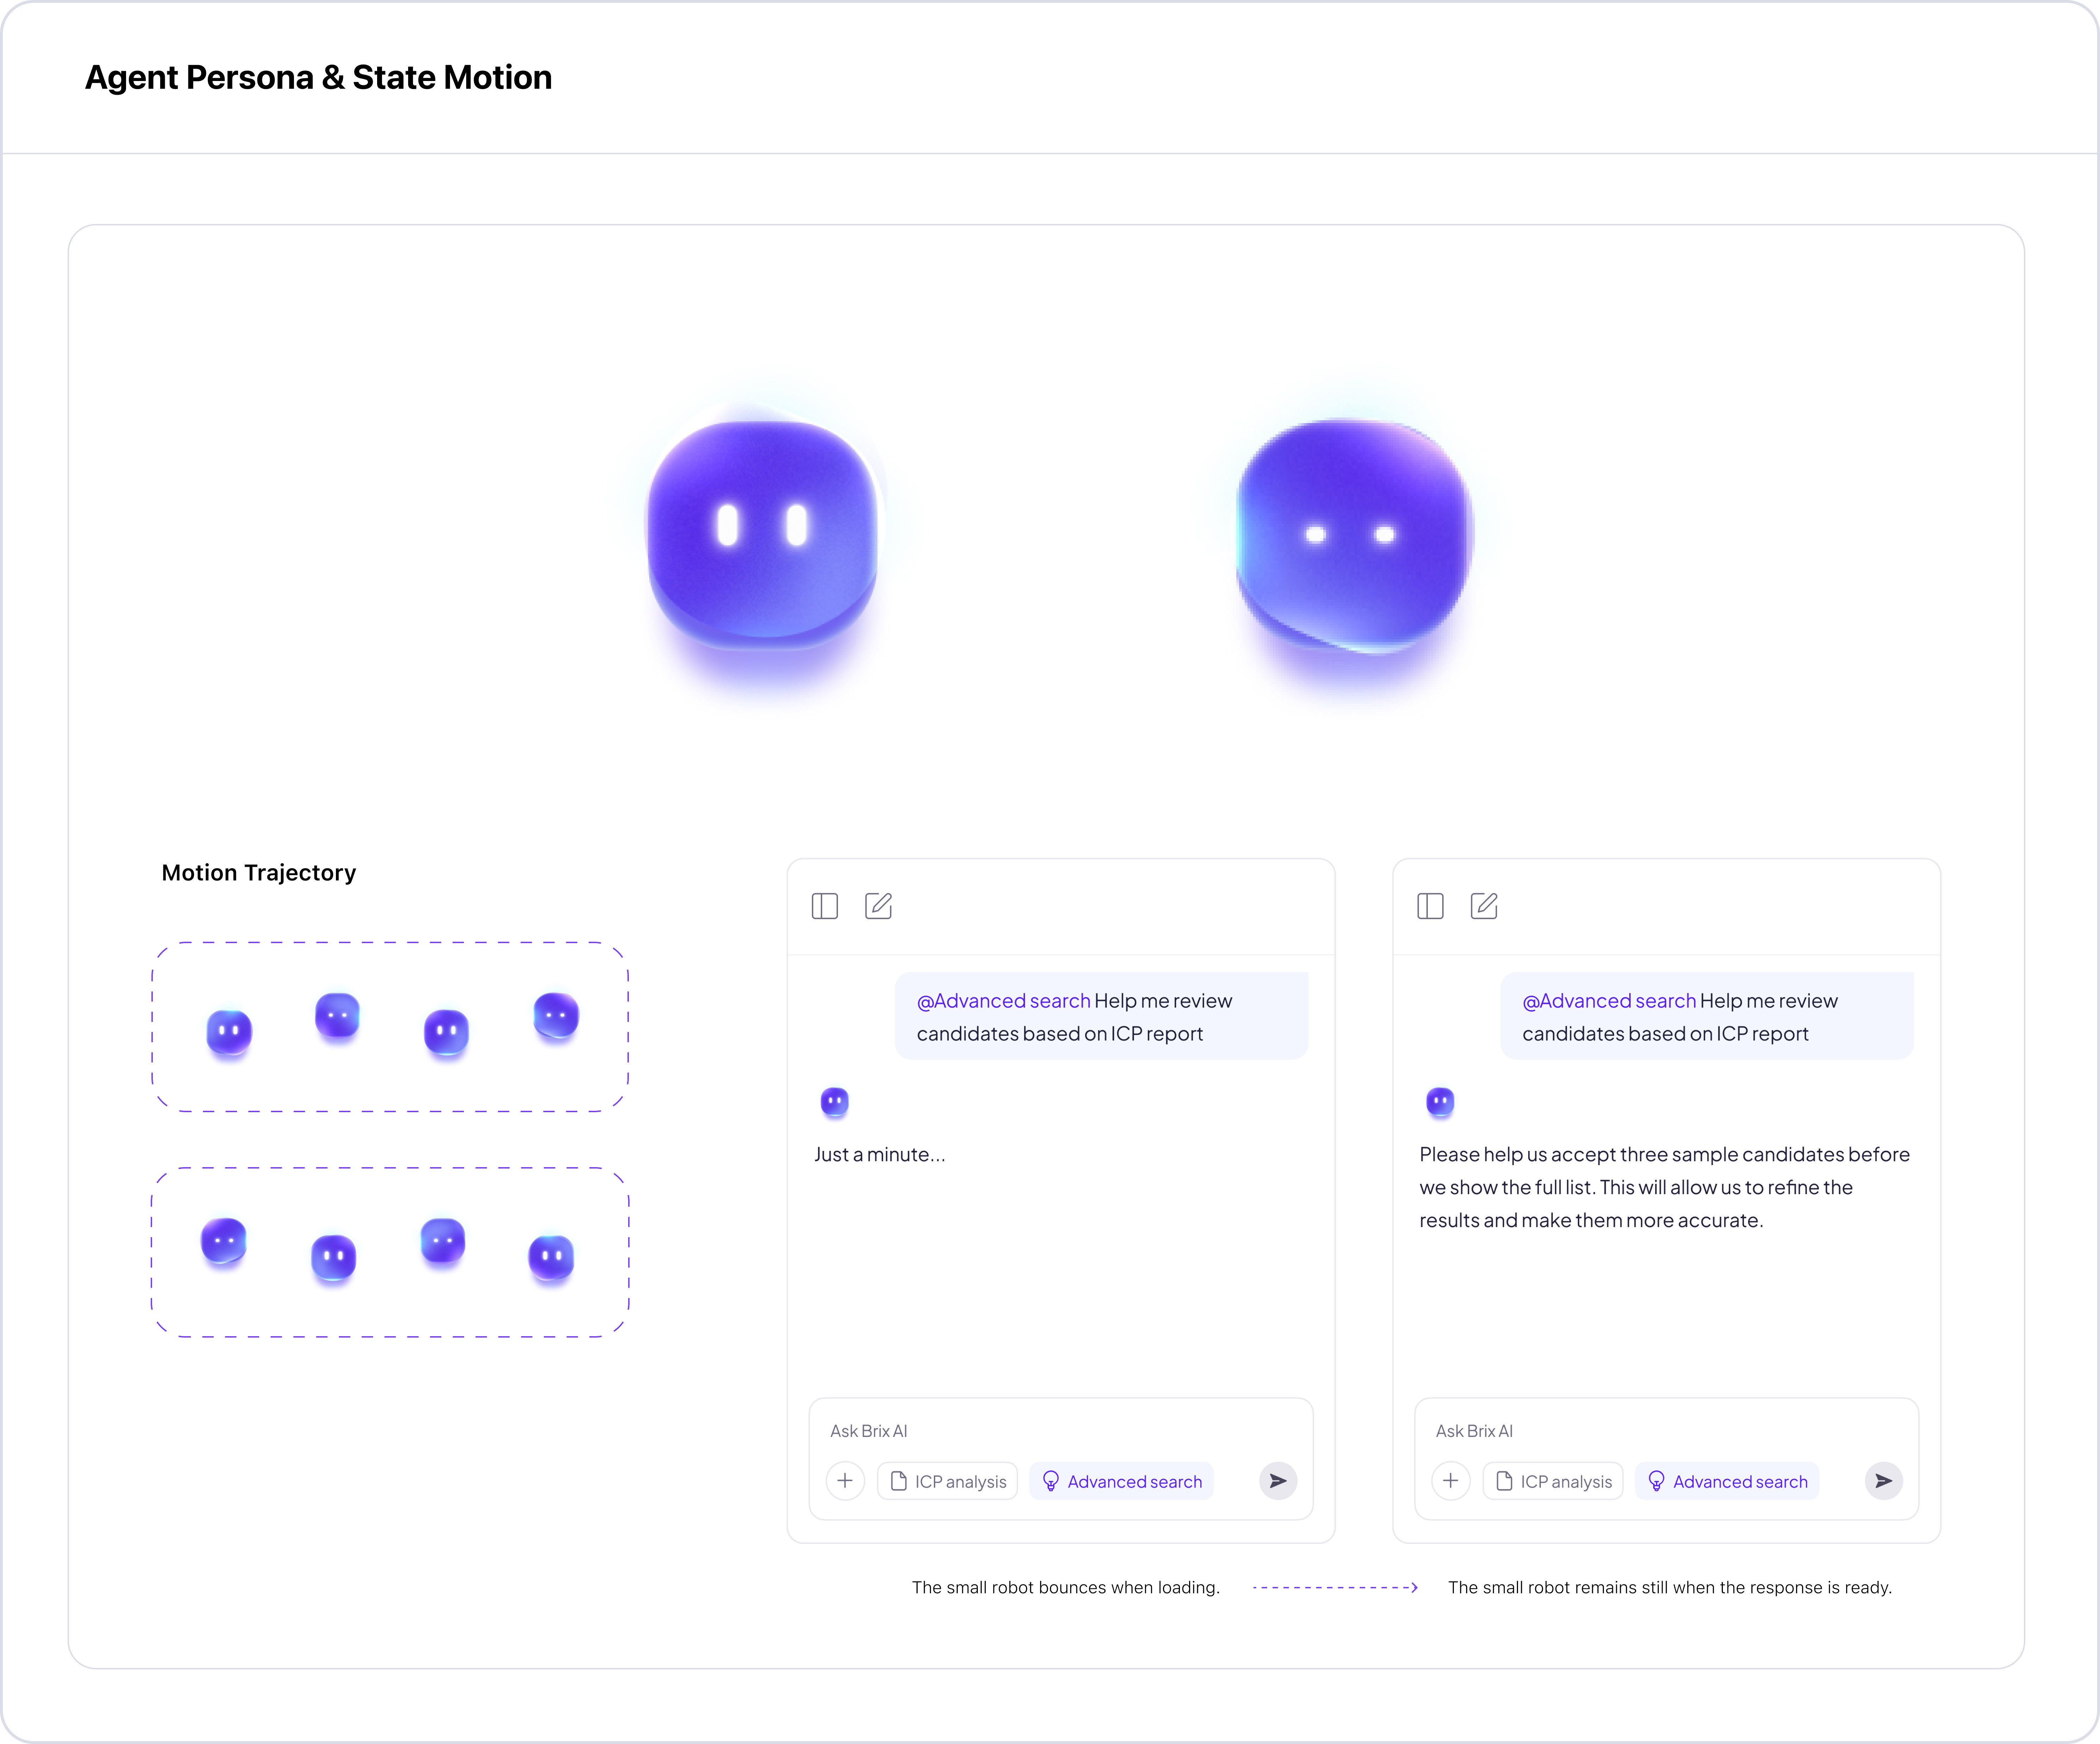
Task: Click small robot avatar above the ready response
Action: [x=1440, y=1102]
